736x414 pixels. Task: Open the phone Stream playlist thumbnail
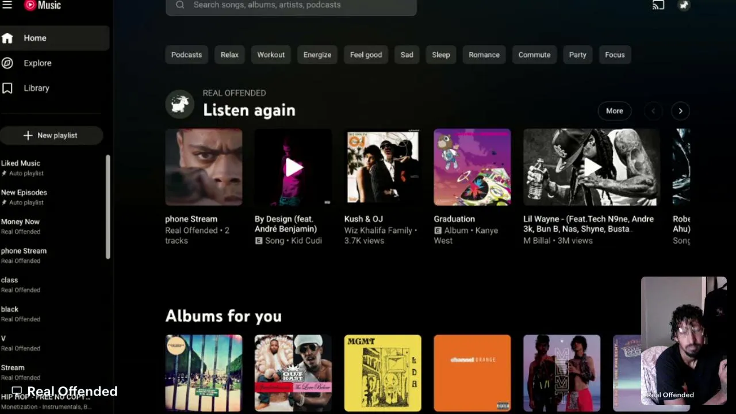(204, 167)
